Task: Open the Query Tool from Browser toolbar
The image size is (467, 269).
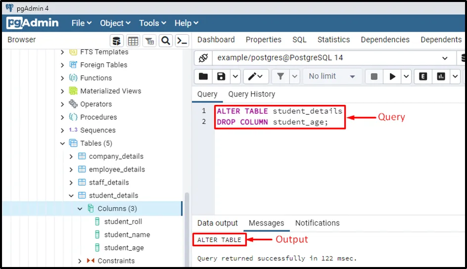Action: 117,40
